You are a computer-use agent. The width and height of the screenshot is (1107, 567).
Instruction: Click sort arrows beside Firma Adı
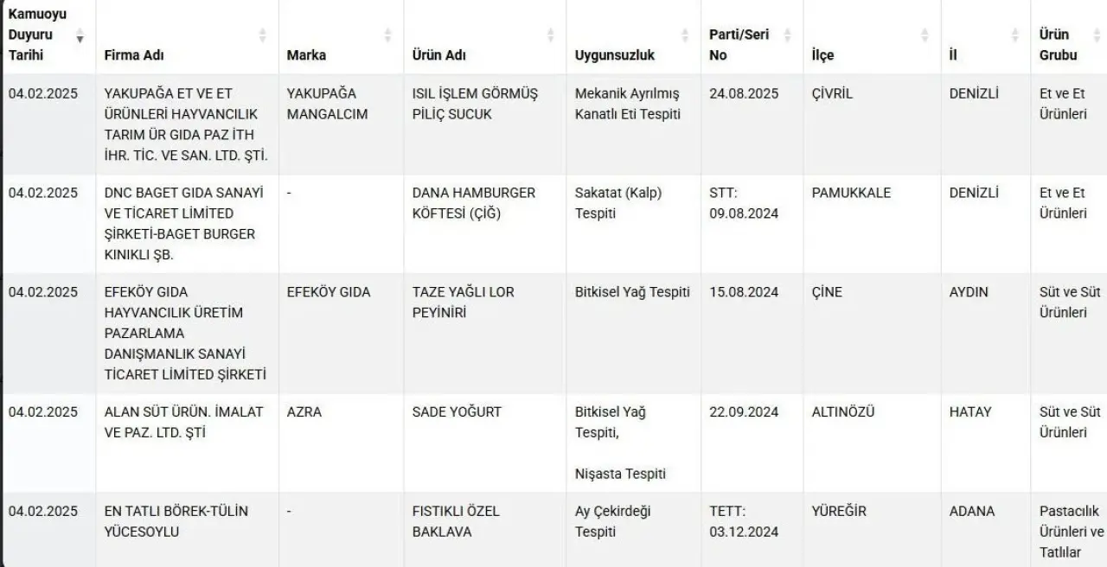coord(263,35)
